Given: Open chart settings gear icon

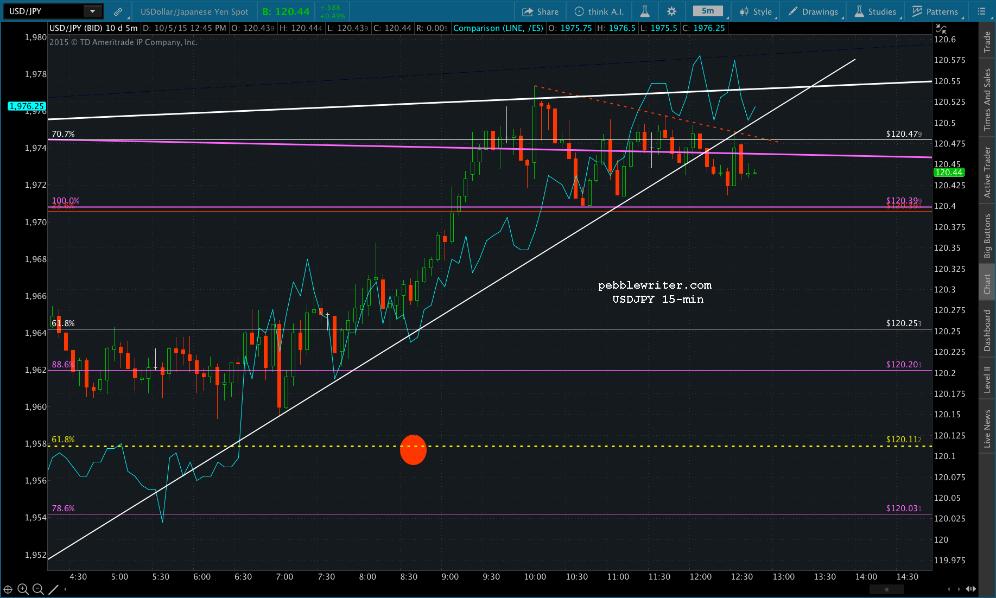Looking at the screenshot, I should pyautogui.click(x=671, y=11).
